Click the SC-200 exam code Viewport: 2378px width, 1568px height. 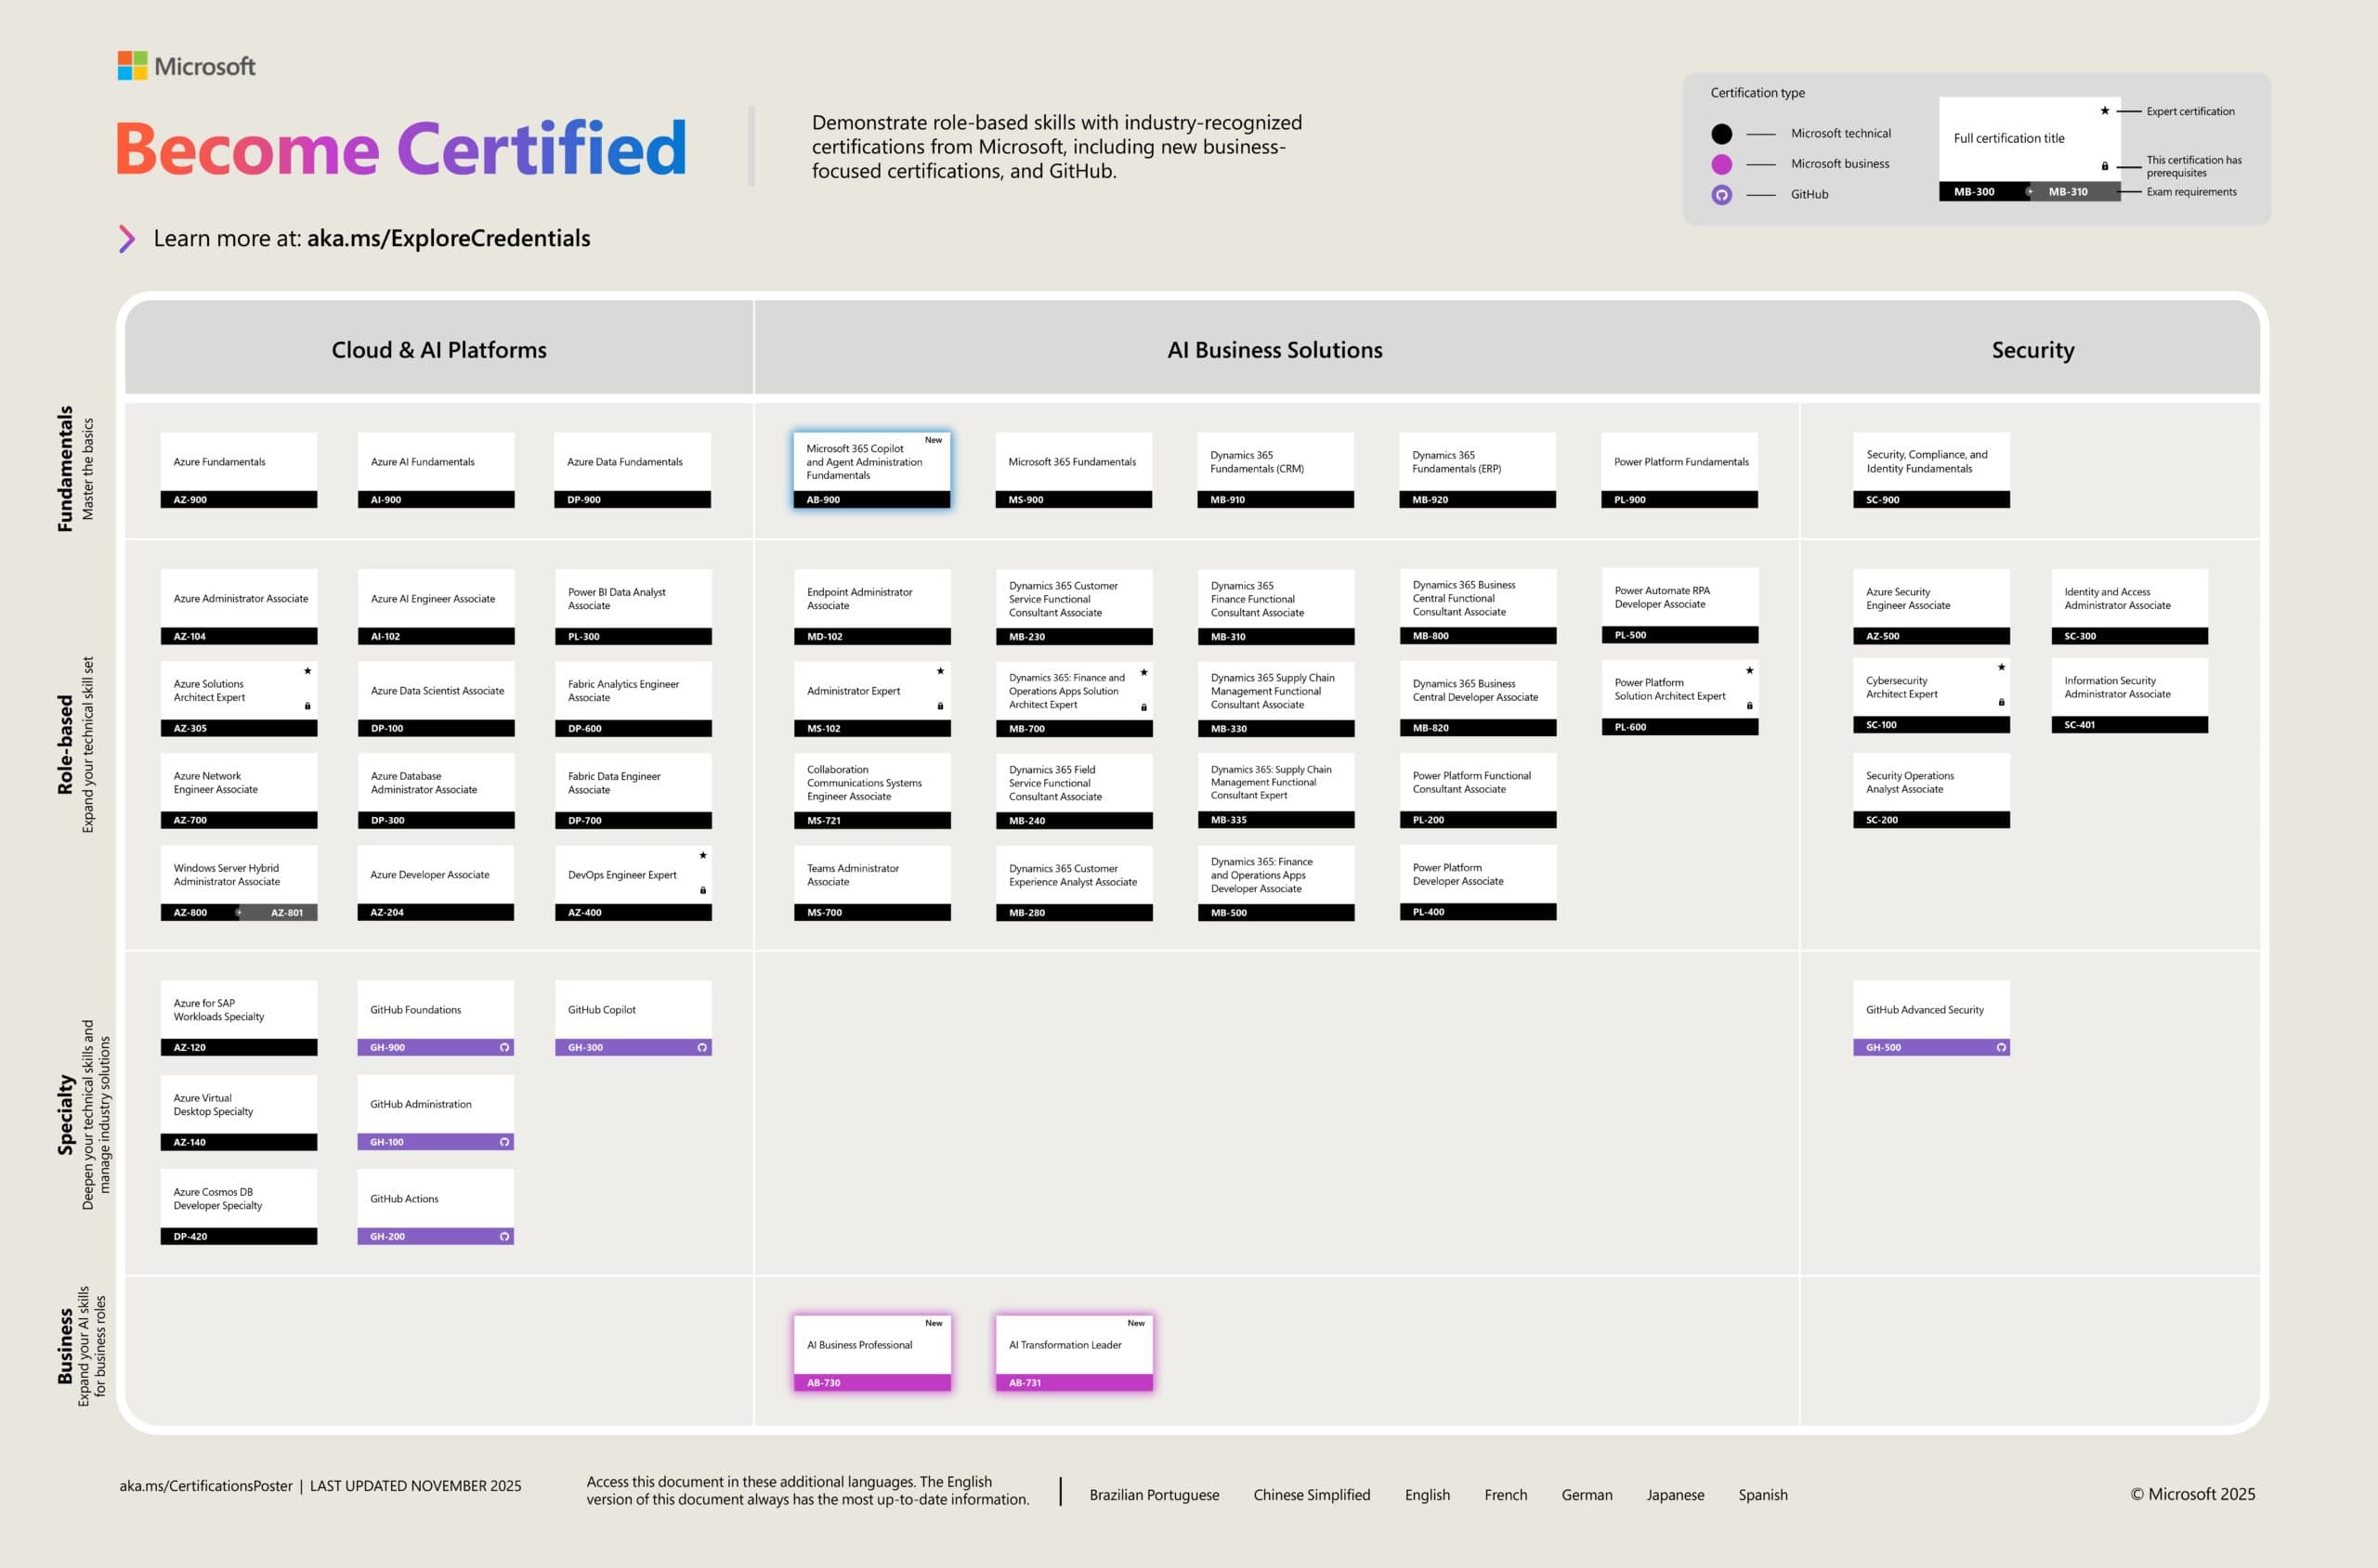pyautogui.click(x=1881, y=820)
